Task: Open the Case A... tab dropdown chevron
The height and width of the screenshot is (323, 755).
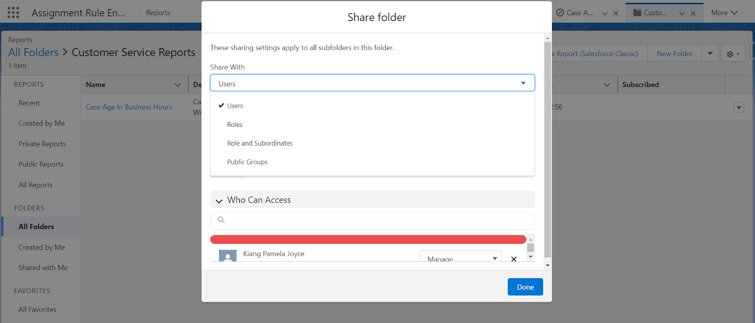Action: click(604, 13)
